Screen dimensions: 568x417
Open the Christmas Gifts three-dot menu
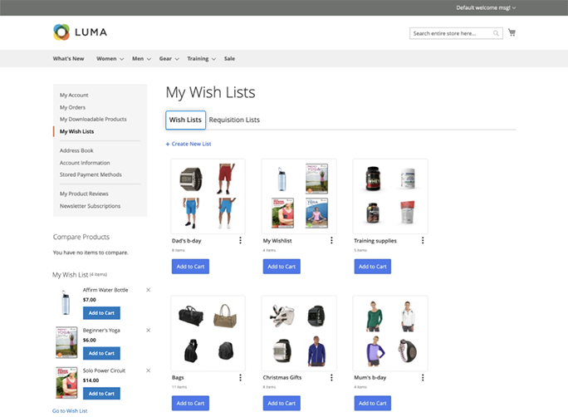tap(331, 377)
